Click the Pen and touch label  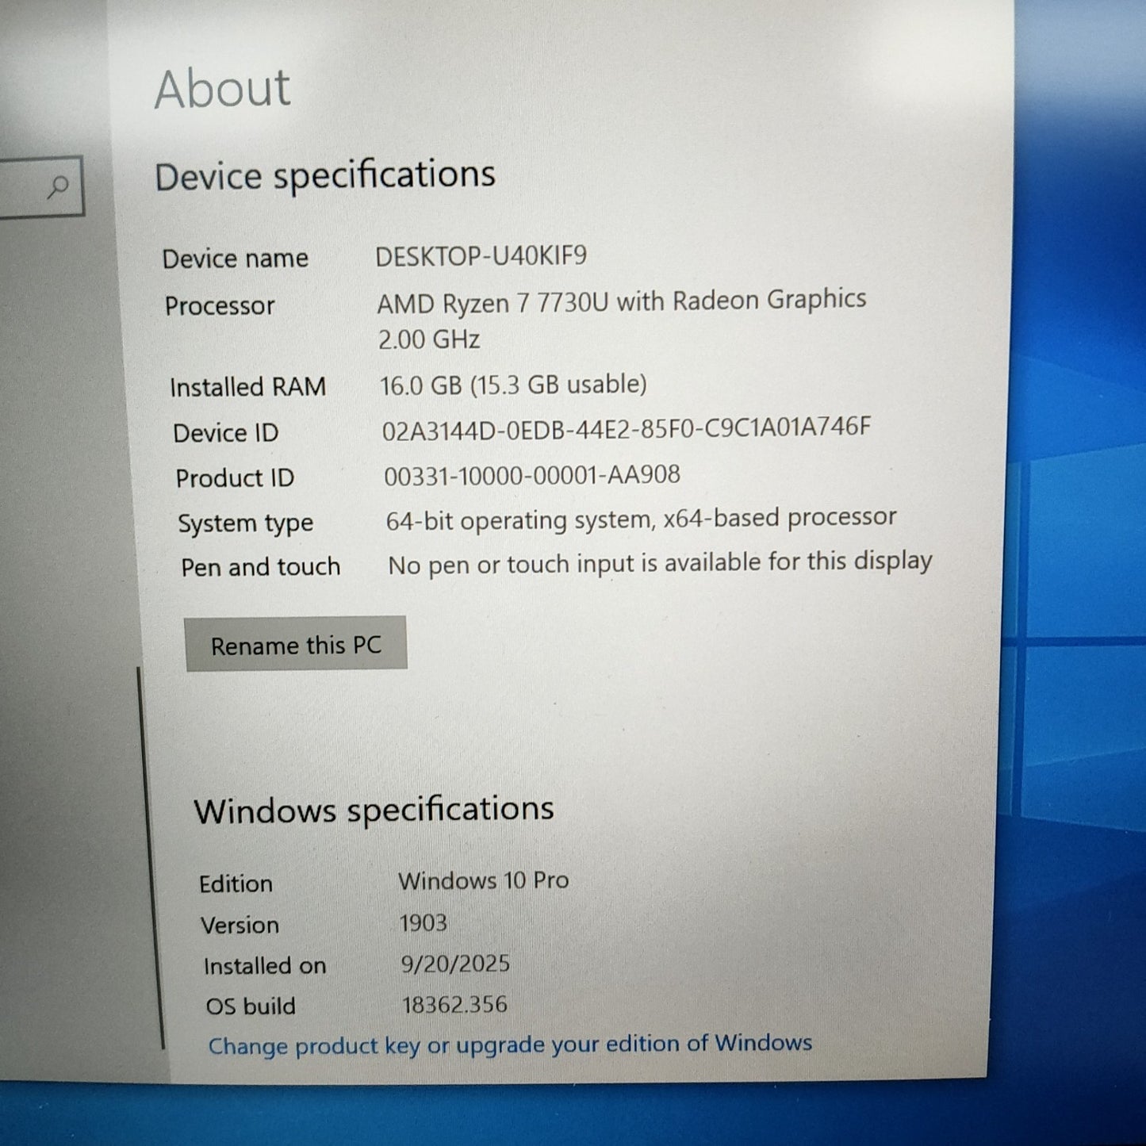pyautogui.click(x=260, y=567)
